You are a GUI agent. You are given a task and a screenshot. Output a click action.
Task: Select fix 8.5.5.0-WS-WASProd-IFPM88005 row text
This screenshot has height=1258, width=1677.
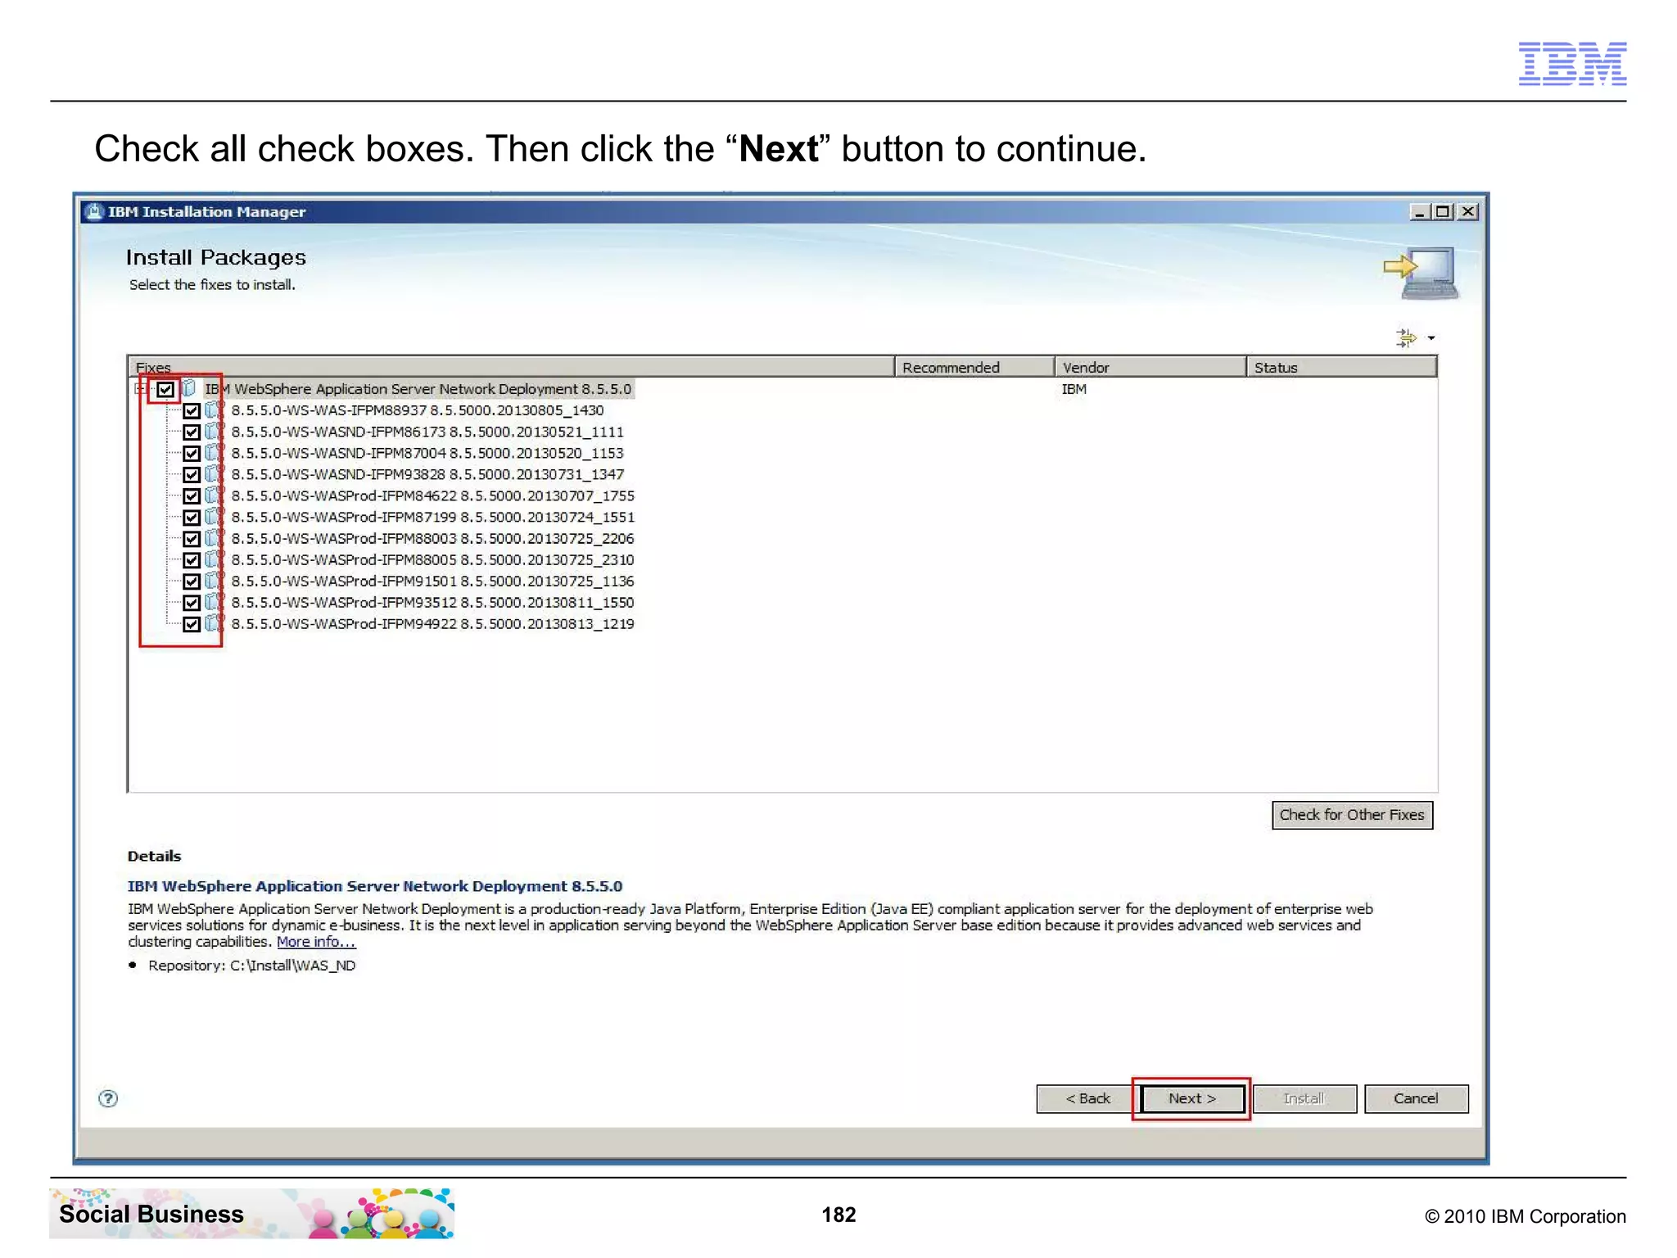pyautogui.click(x=433, y=559)
